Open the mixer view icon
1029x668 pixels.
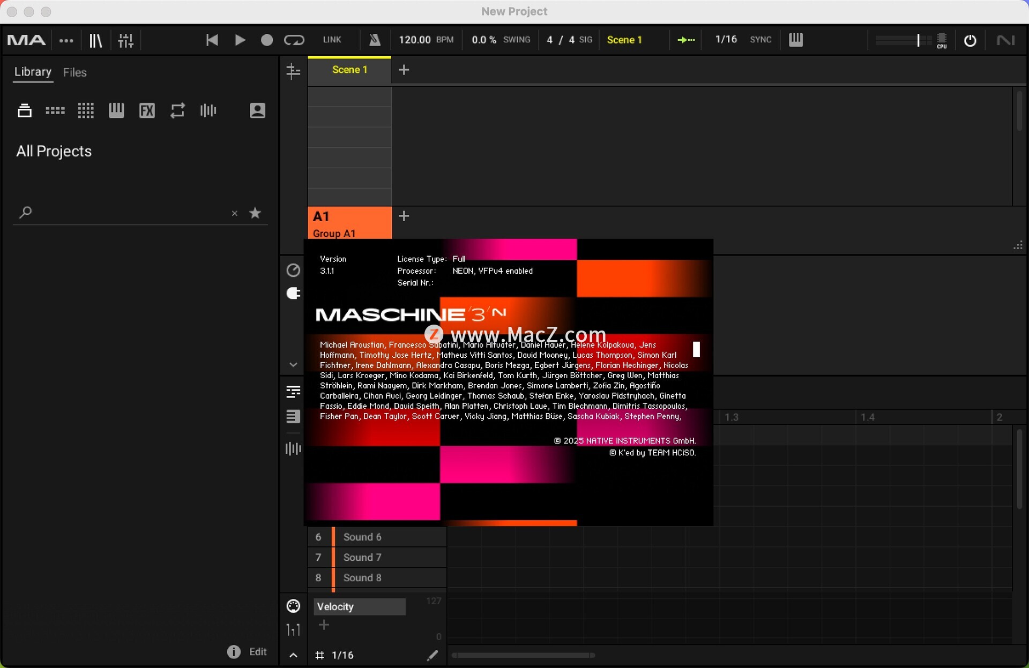(125, 40)
